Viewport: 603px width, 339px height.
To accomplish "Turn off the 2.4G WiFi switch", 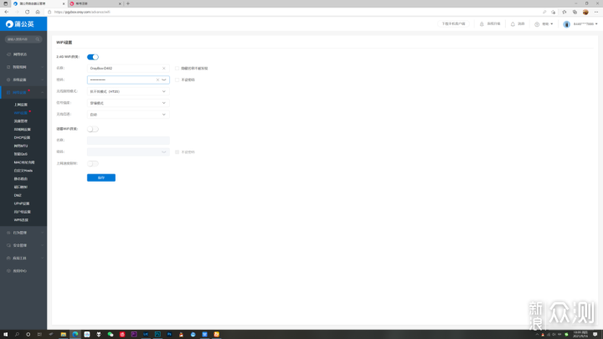I will click(93, 57).
